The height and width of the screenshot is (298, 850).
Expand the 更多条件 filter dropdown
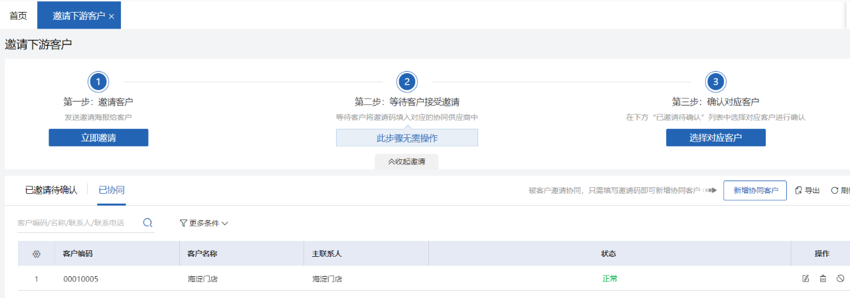pyautogui.click(x=204, y=223)
